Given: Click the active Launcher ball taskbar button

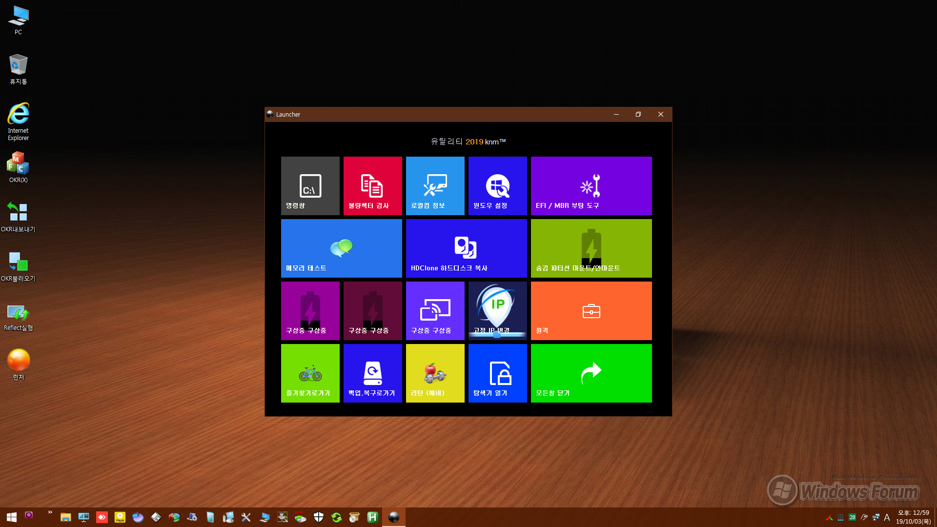Looking at the screenshot, I should tap(394, 517).
